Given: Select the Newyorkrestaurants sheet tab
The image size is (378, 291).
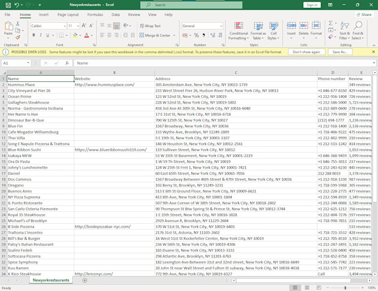Looking at the screenshot, I should [x=51, y=280].
